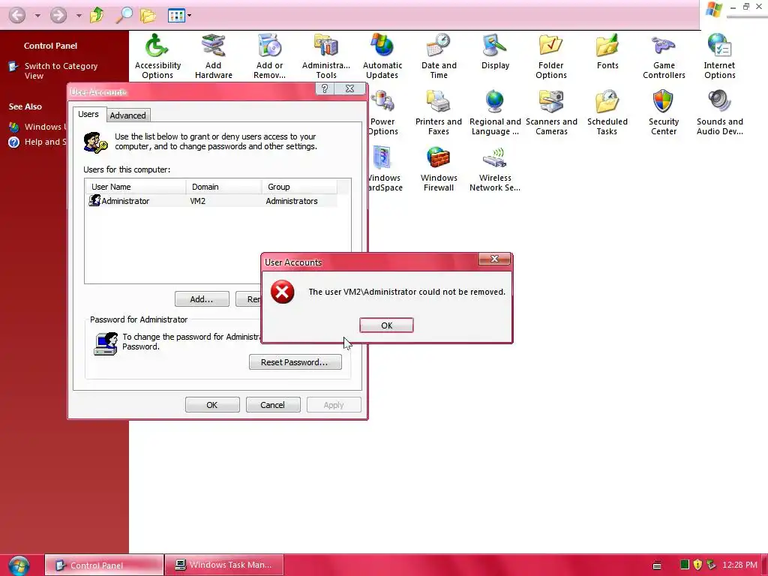The image size is (768, 576).
Task: Open Scheduled Tasks icon
Action: click(x=607, y=112)
